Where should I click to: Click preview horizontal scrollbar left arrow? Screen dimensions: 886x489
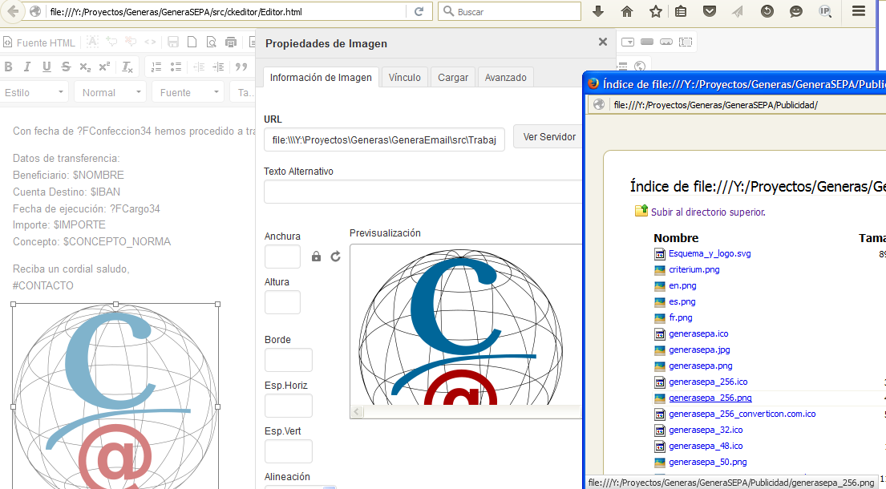(x=357, y=411)
